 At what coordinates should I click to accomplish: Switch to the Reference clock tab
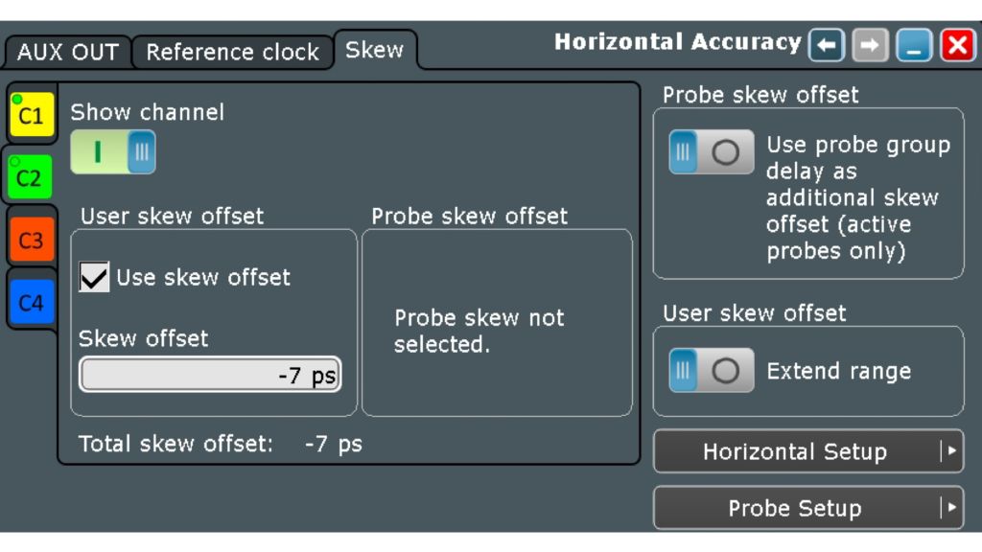230,53
